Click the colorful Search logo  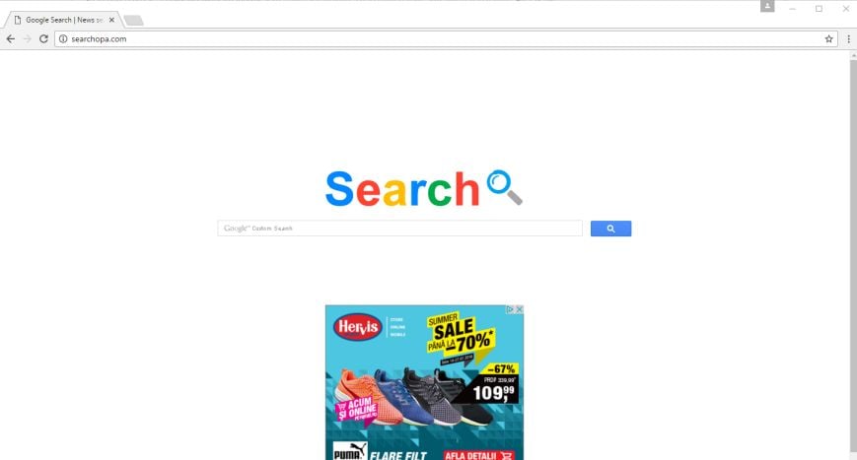click(x=402, y=189)
